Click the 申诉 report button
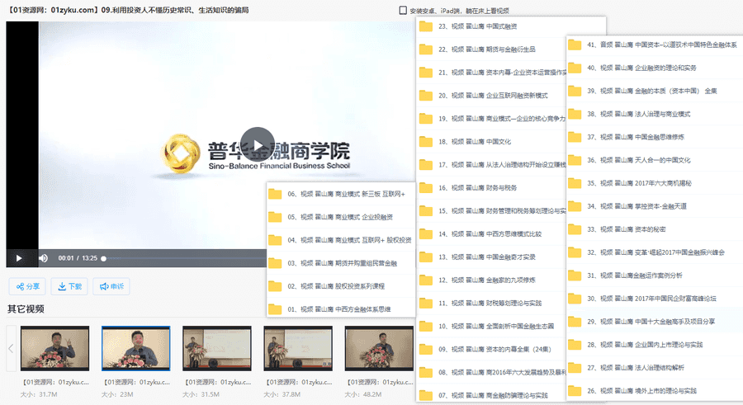Screen dimensions: 743x405 pyautogui.click(x=111, y=286)
